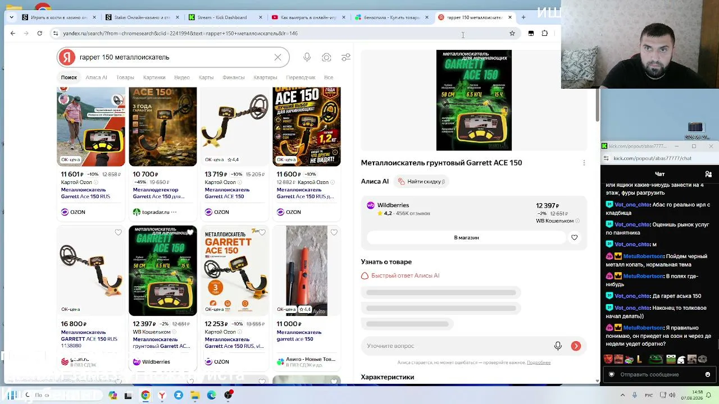
Task: Open Chrome's tab search dropdown
Action: (x=11, y=17)
